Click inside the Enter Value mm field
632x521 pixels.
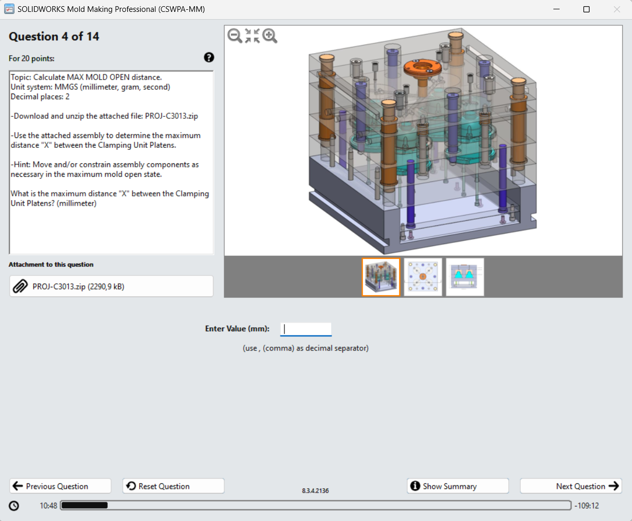pos(306,329)
